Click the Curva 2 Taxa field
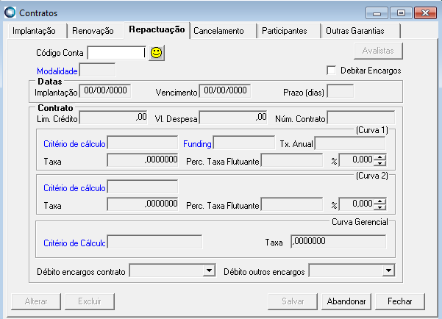Screen dimensions: 442x319 point(143,204)
